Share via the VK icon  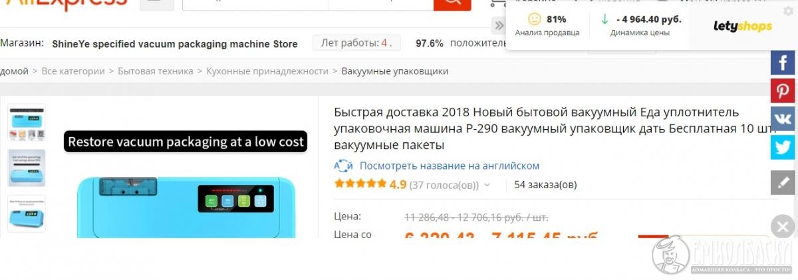click(783, 118)
